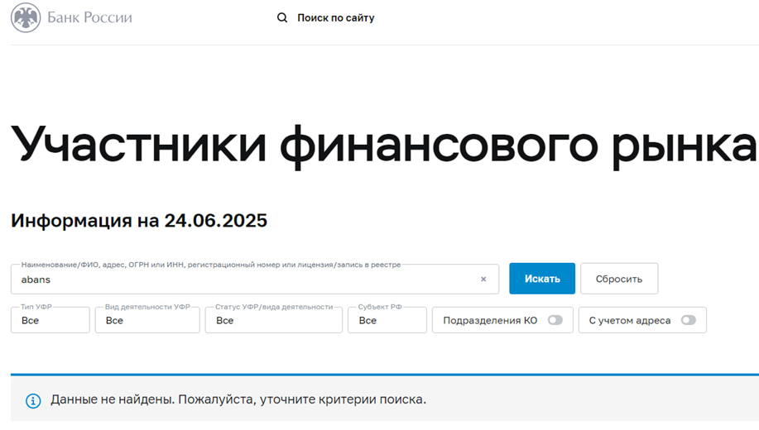Click the info icon in the no-data message
Image resolution: width=759 pixels, height=430 pixels.
[33, 400]
